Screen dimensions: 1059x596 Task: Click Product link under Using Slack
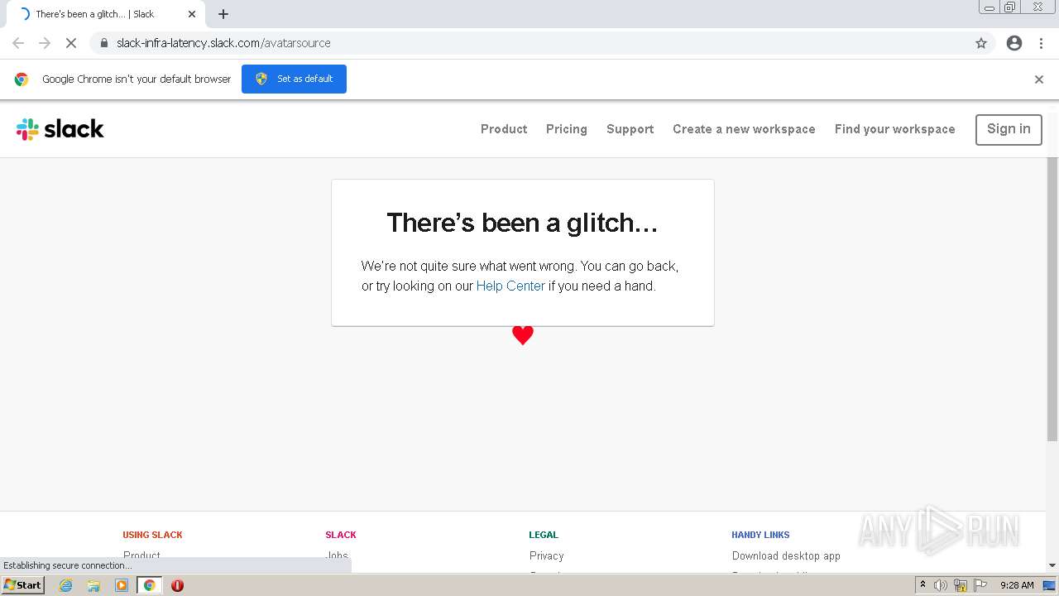(142, 555)
